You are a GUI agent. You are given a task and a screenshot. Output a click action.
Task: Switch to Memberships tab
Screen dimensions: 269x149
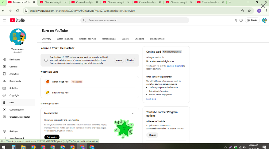[x=109, y=39]
